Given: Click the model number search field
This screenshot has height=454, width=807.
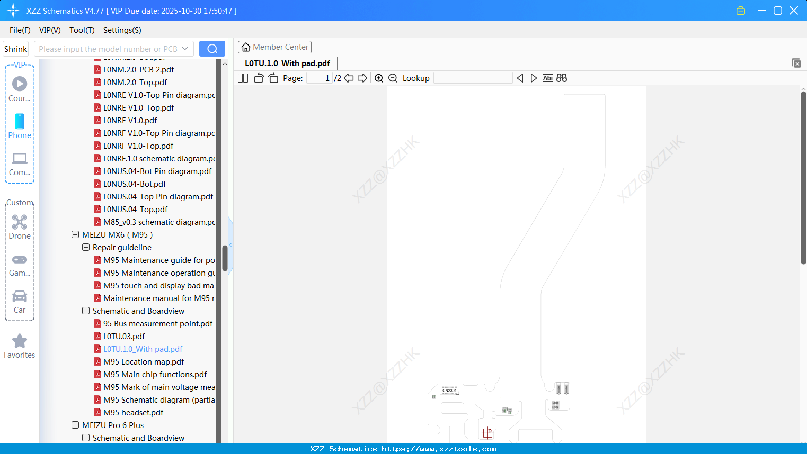Looking at the screenshot, I should (109, 49).
